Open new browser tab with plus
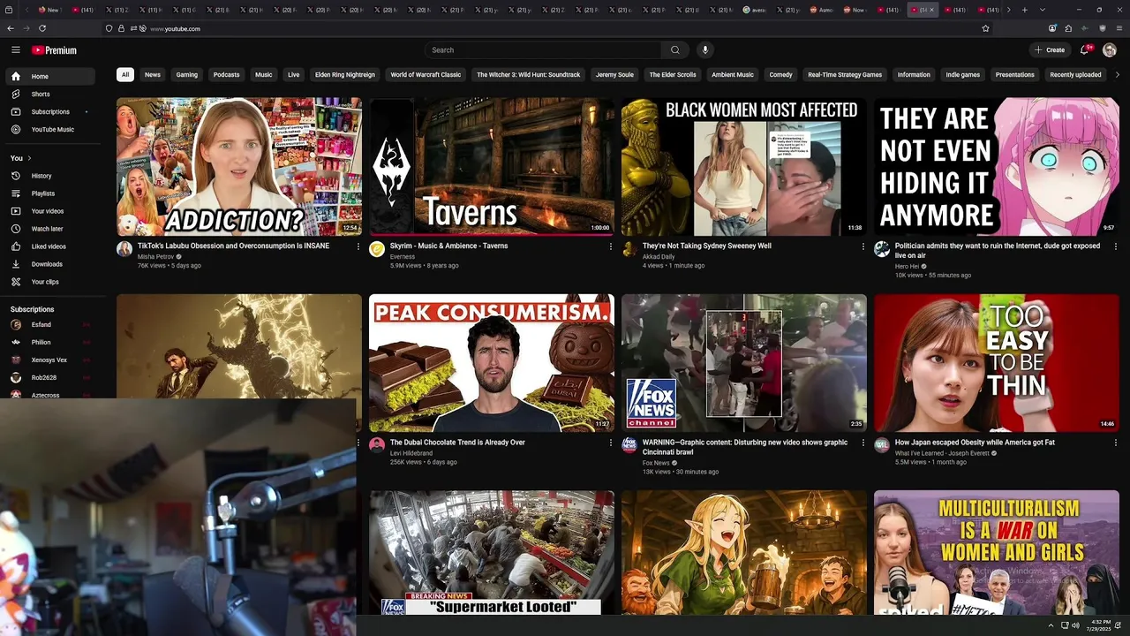The width and height of the screenshot is (1130, 636). [1024, 10]
